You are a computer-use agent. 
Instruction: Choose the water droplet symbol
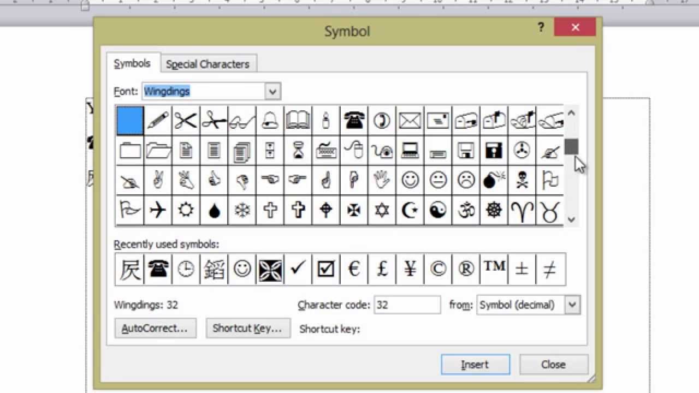click(x=214, y=210)
